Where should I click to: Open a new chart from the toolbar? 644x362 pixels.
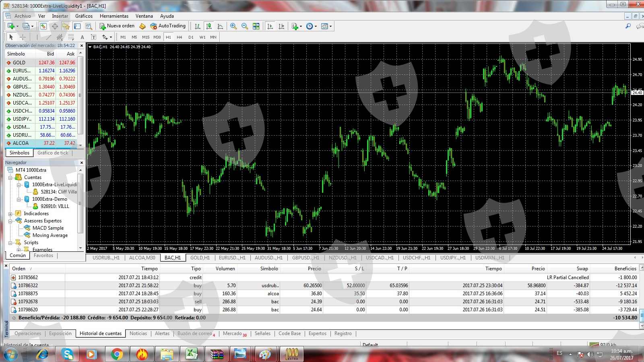coord(11,26)
